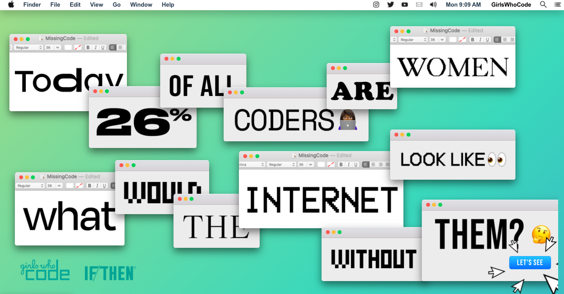Open Instagram icon in the menu bar
The image size is (564, 294).
click(x=376, y=5)
